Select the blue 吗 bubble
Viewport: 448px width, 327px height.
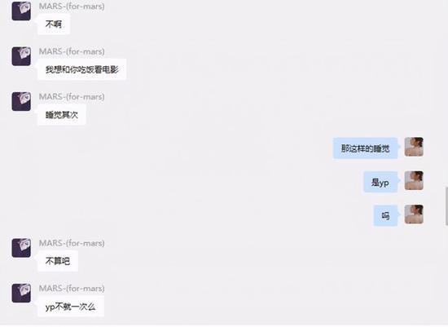(x=385, y=216)
